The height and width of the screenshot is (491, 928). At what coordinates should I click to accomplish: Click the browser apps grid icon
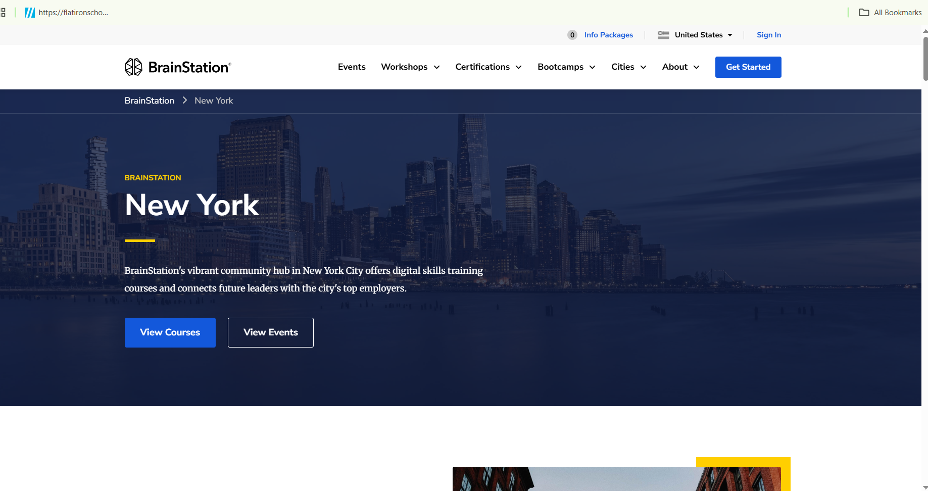pyautogui.click(x=3, y=13)
